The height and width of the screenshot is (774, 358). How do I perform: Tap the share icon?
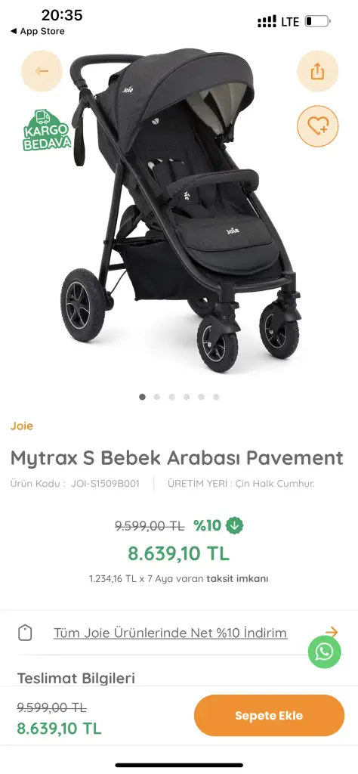pos(317,71)
